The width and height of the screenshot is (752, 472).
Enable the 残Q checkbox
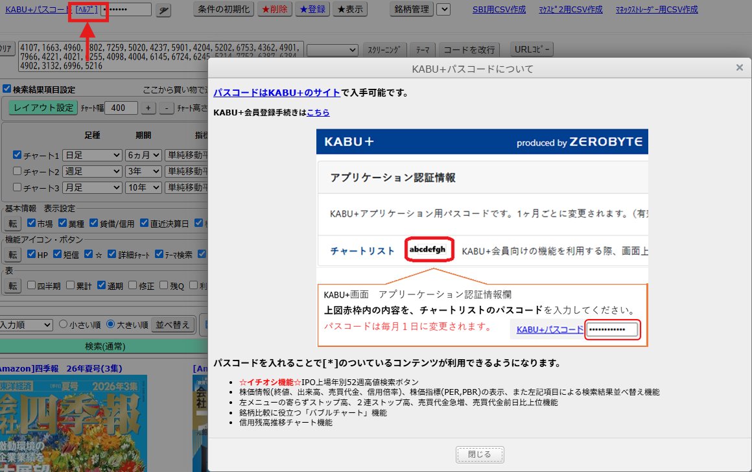click(x=164, y=285)
